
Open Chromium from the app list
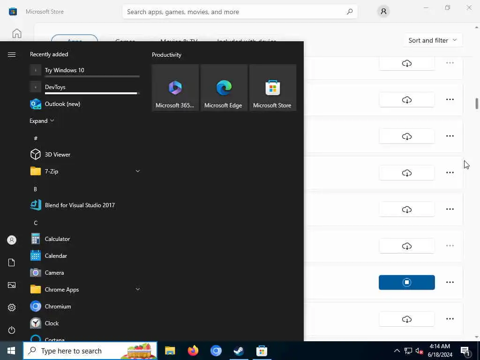click(x=85, y=306)
